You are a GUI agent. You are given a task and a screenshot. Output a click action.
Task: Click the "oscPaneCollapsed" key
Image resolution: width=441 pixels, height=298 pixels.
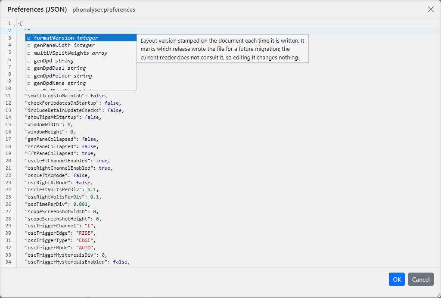(x=51, y=146)
